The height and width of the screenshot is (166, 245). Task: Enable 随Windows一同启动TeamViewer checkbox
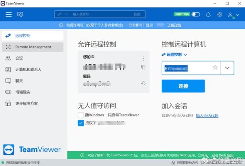click(x=81, y=115)
